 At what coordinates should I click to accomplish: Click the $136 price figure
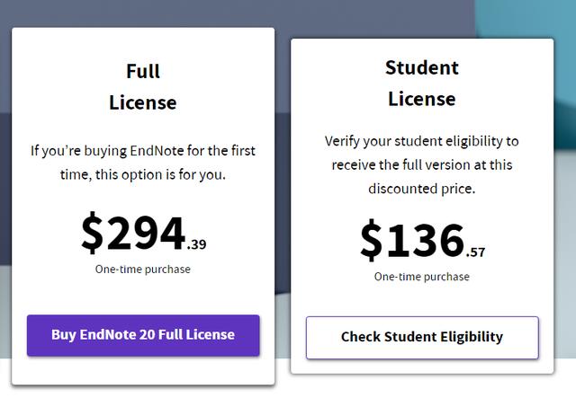point(412,241)
